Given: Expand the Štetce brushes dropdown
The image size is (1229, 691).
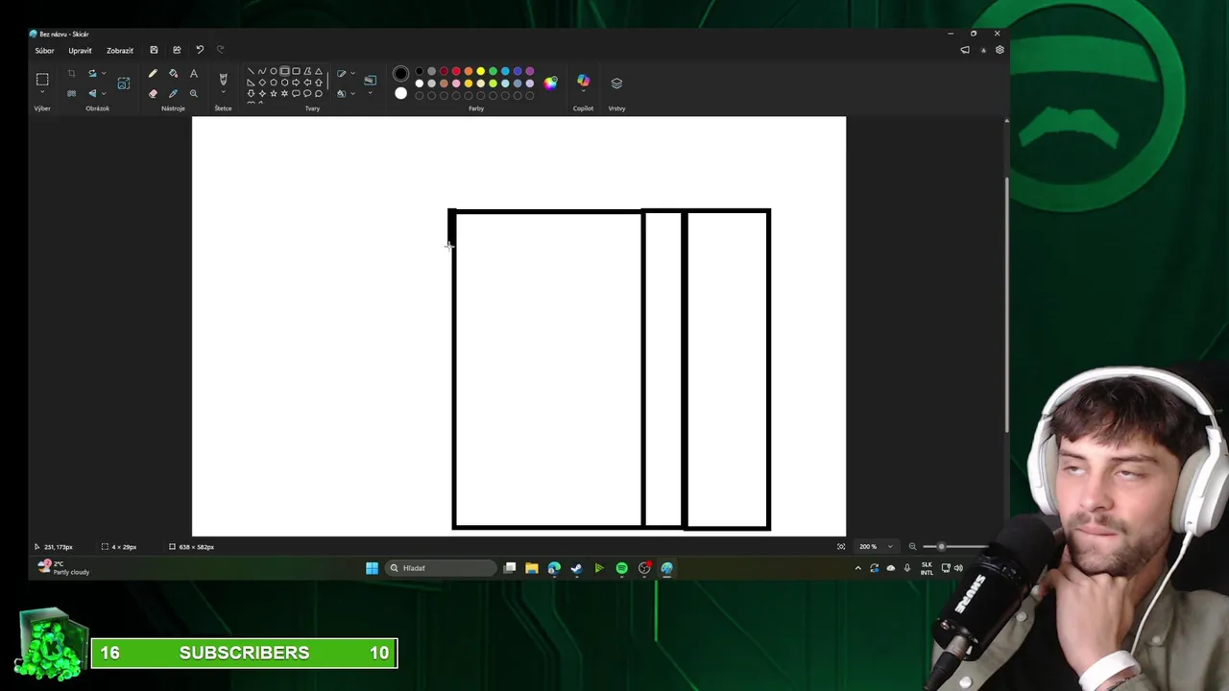Looking at the screenshot, I should coord(223,92).
